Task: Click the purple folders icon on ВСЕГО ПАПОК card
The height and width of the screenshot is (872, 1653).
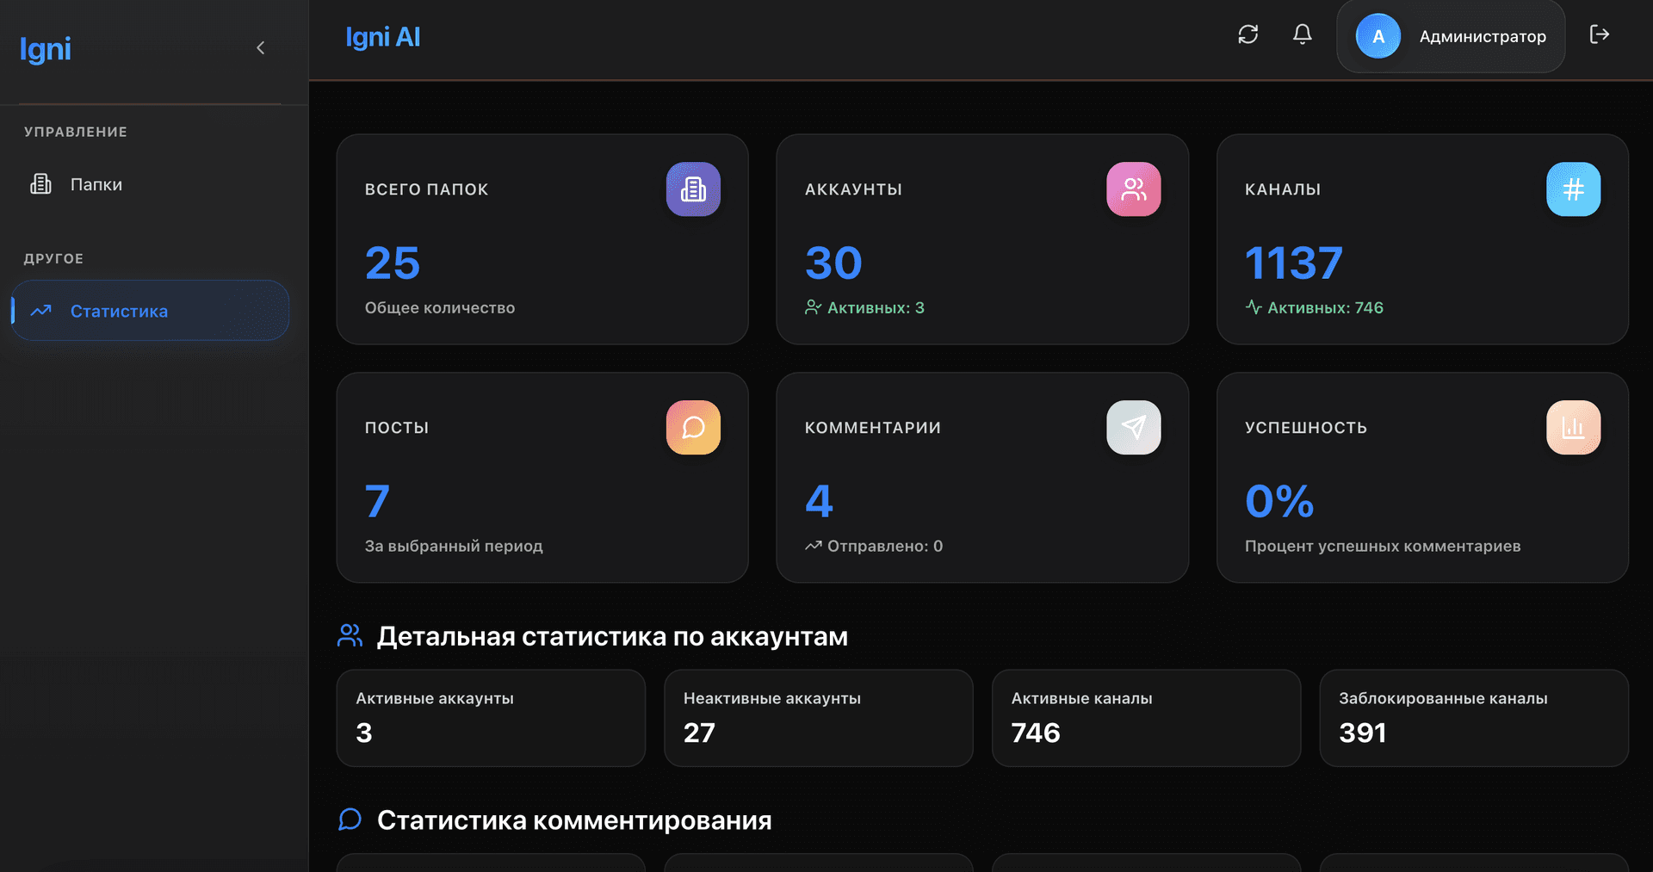Action: pyautogui.click(x=693, y=189)
